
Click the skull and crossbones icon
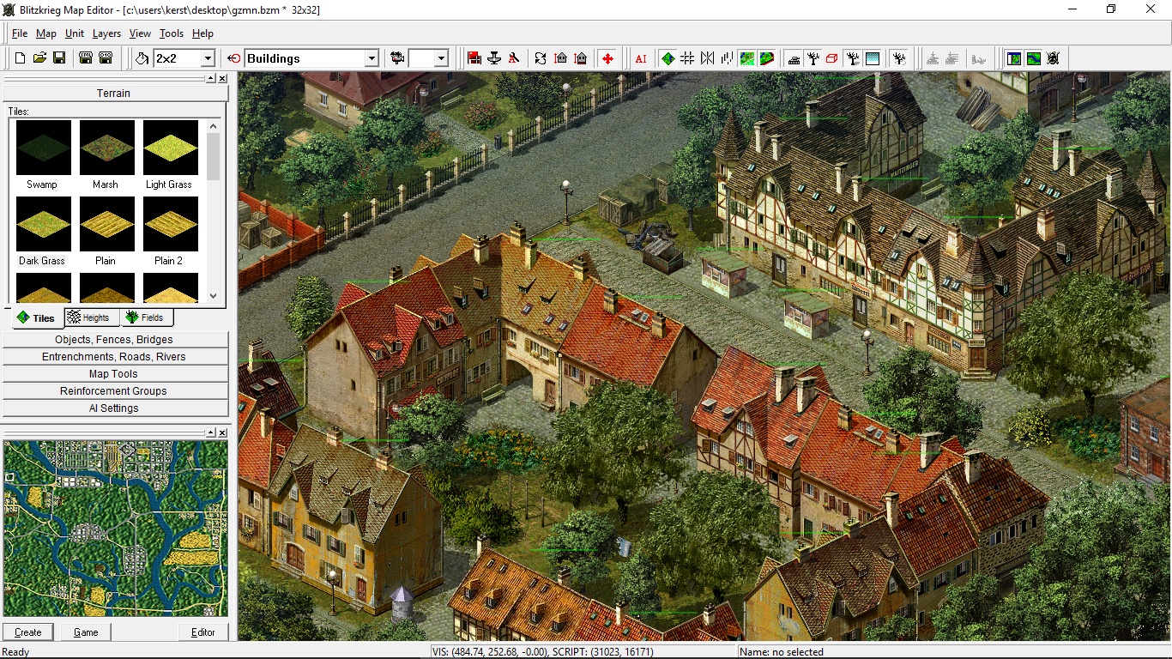pyautogui.click(x=1054, y=58)
